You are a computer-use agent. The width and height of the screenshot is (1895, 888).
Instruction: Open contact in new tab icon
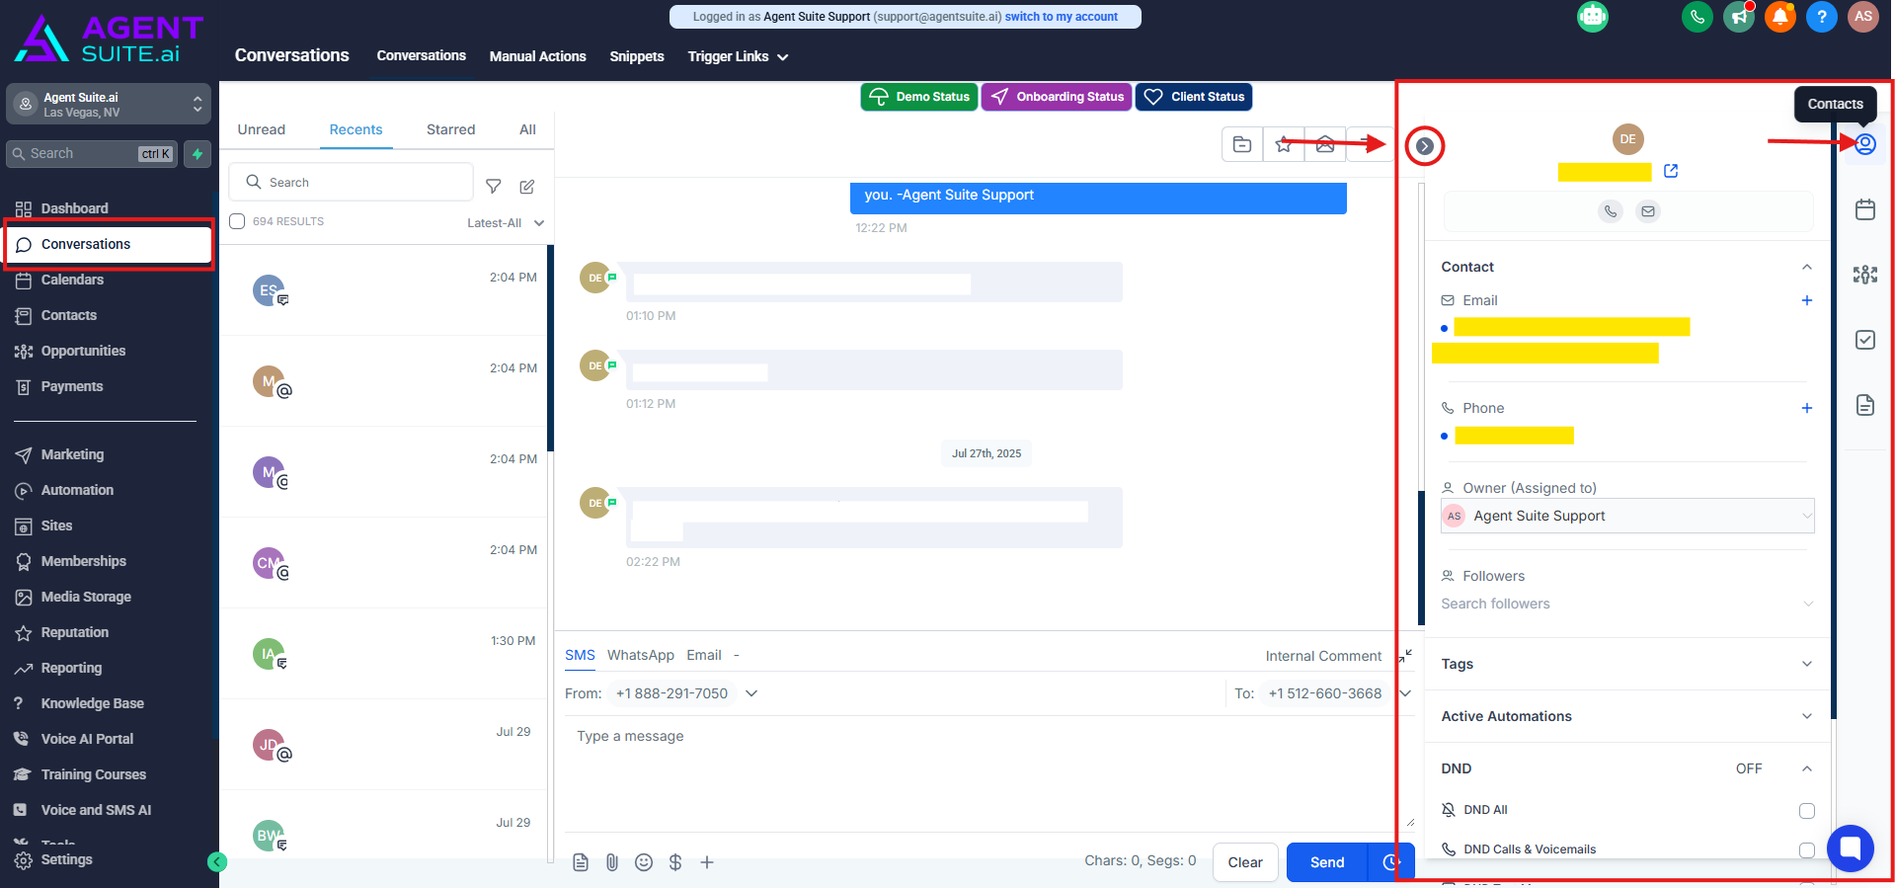[1671, 171]
